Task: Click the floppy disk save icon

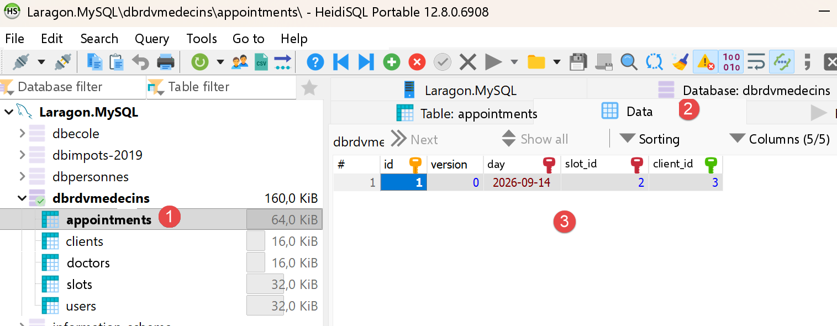Action: point(578,62)
